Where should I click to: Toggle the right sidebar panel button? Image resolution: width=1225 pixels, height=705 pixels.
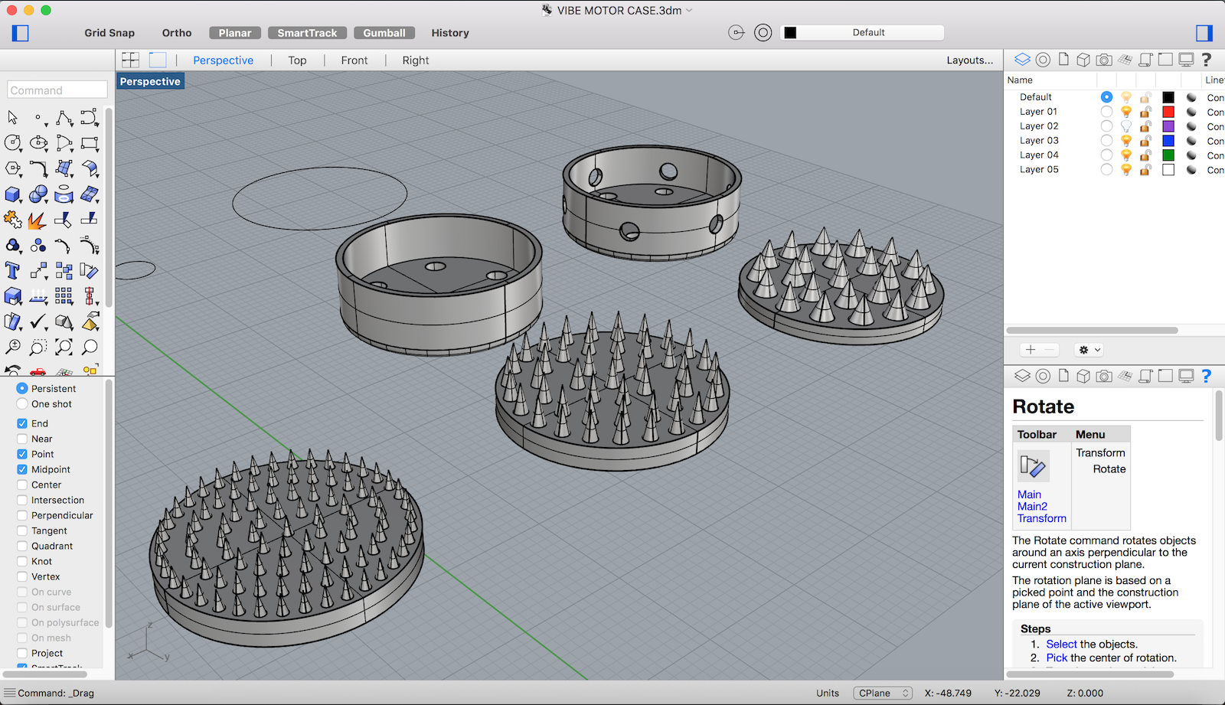(x=1204, y=33)
